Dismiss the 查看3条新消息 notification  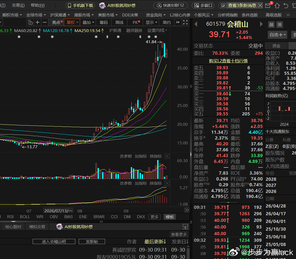tap(260, 6)
